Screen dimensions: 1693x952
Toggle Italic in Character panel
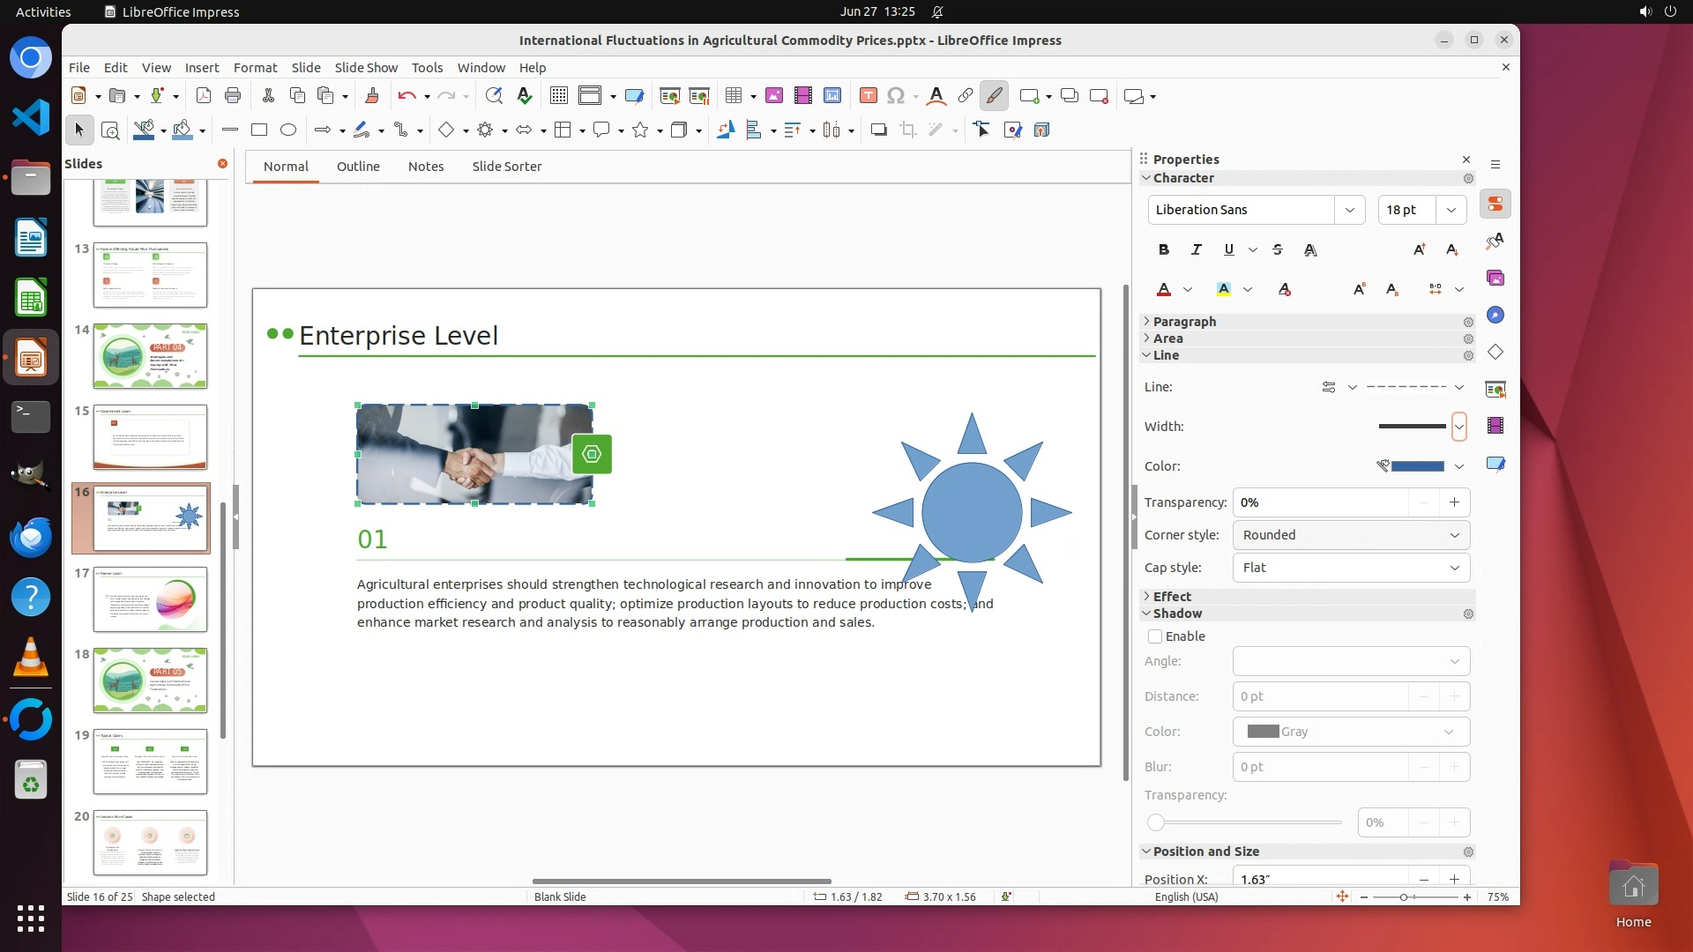click(x=1197, y=250)
